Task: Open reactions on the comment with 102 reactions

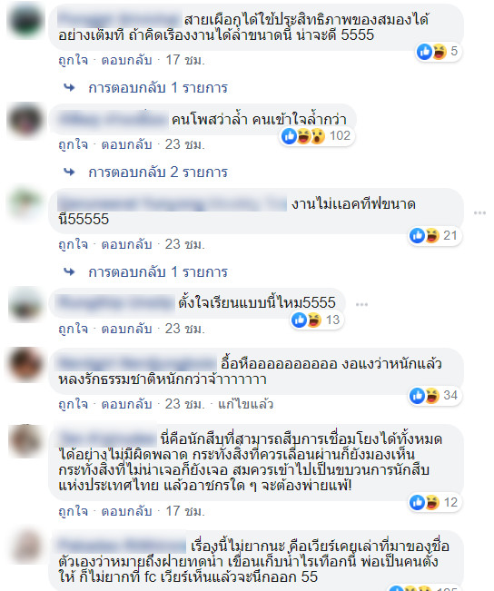Action: pos(316,136)
